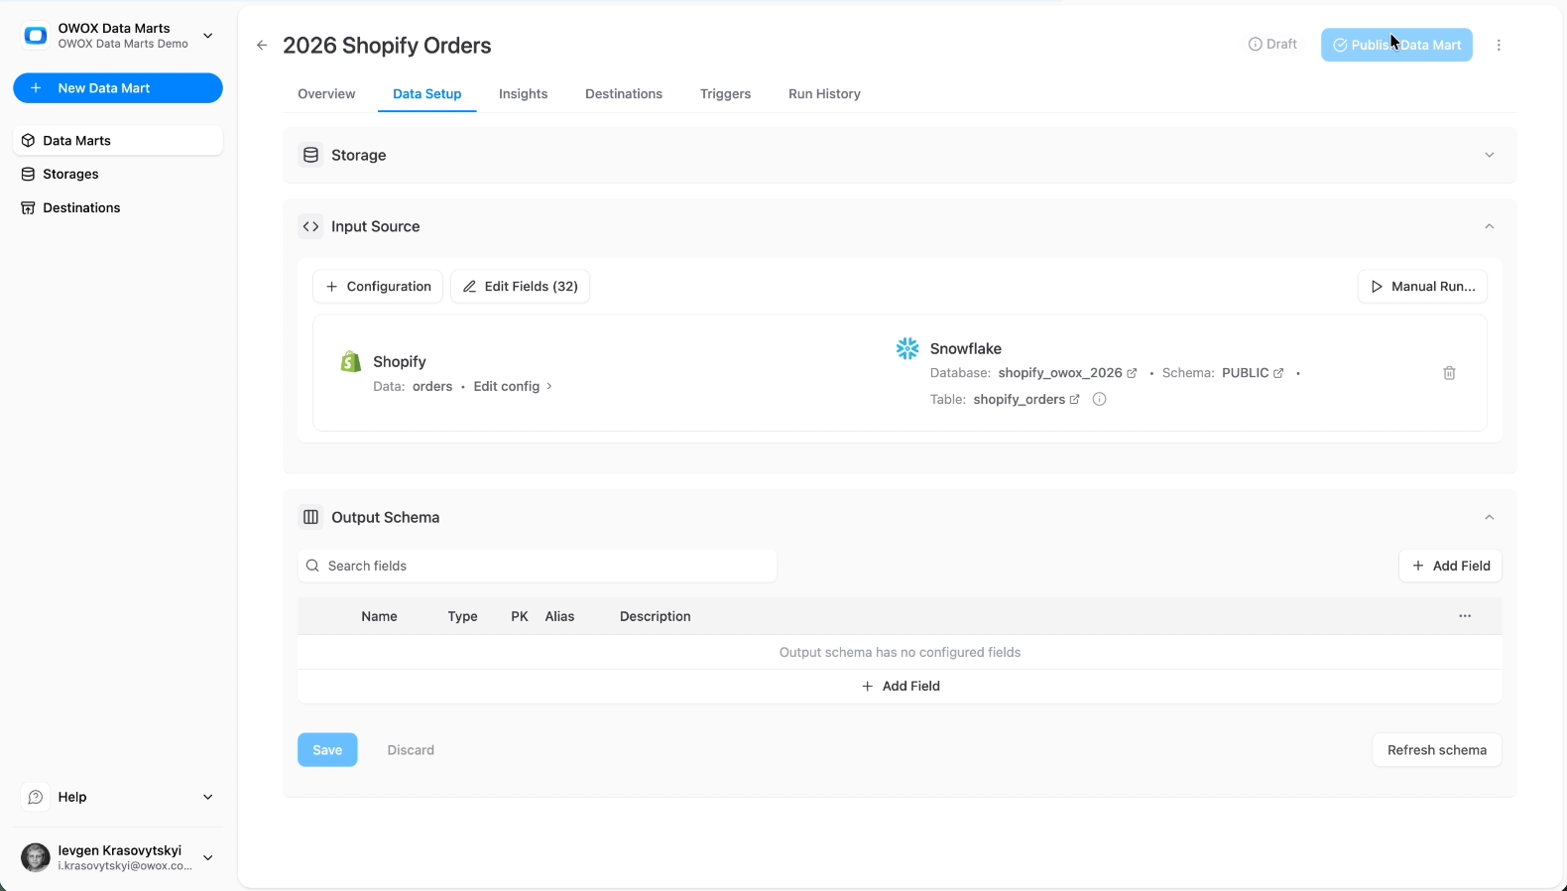Click the info icon beside shopify_orders
The height and width of the screenshot is (891, 1567).
1099,399
